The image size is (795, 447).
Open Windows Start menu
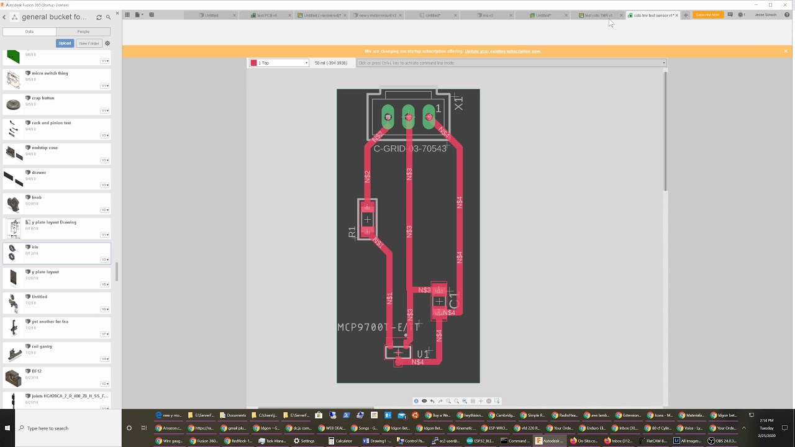pos(7,428)
